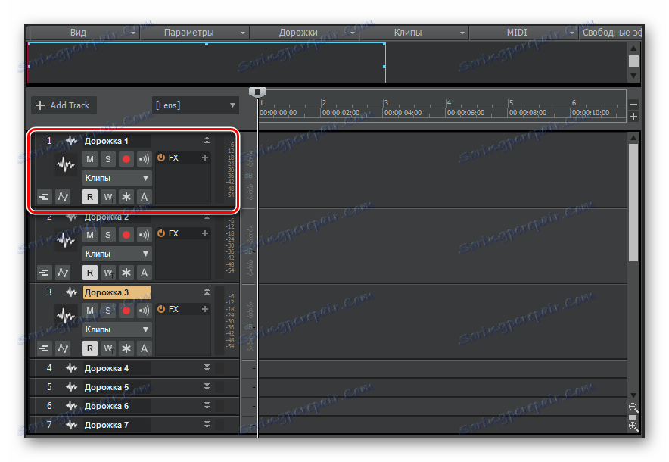Click Дорожка 1 take lanes icon
The height and width of the screenshot is (462, 669).
pyautogui.click(x=44, y=197)
